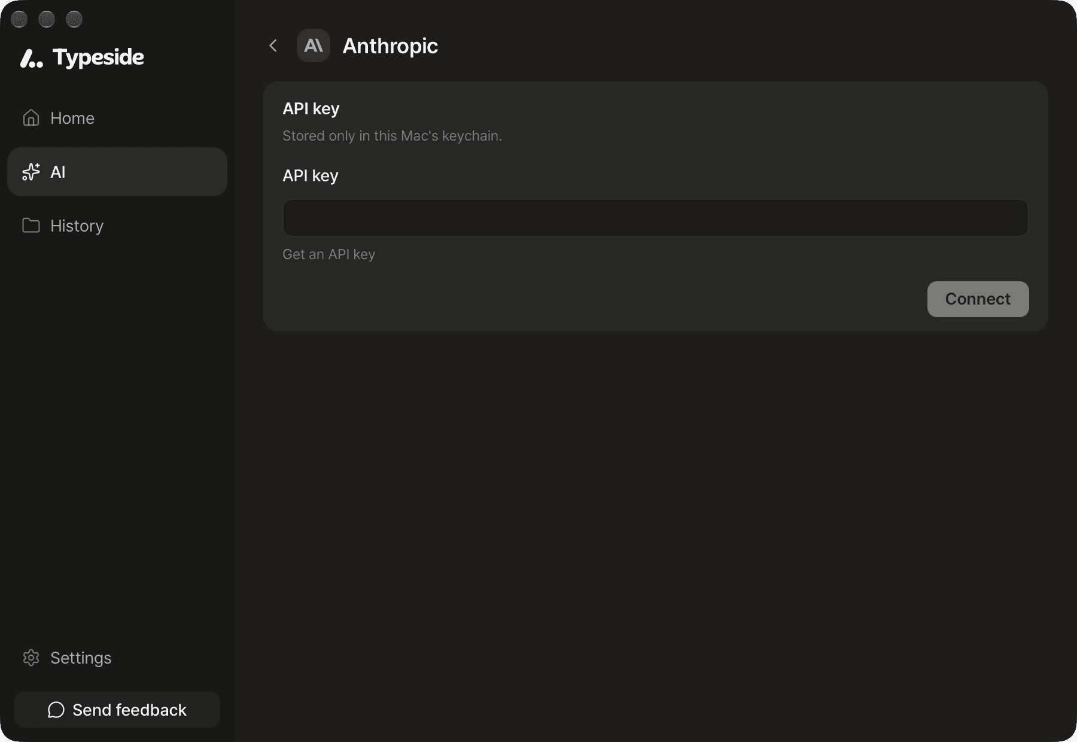Viewport: 1077px width, 742px height.
Task: Click the Connect button
Action: pyautogui.click(x=978, y=299)
